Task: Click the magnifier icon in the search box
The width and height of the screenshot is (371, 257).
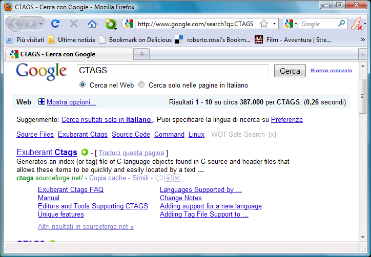Action: point(342,24)
